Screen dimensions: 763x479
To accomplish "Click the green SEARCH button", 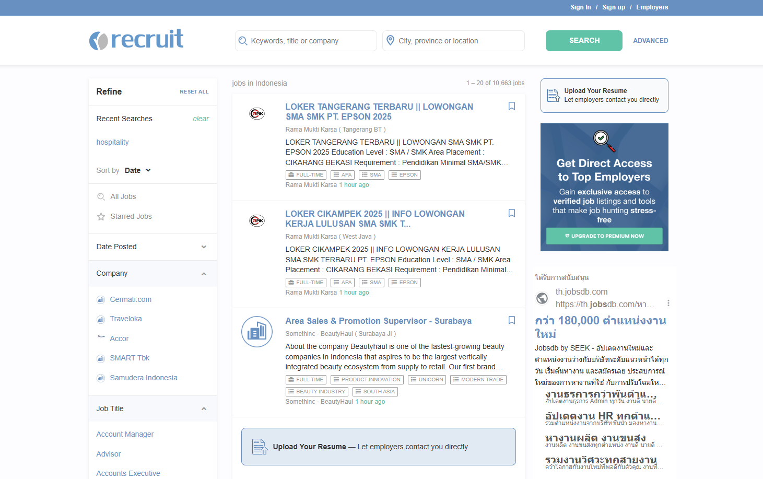I will [x=583, y=40].
